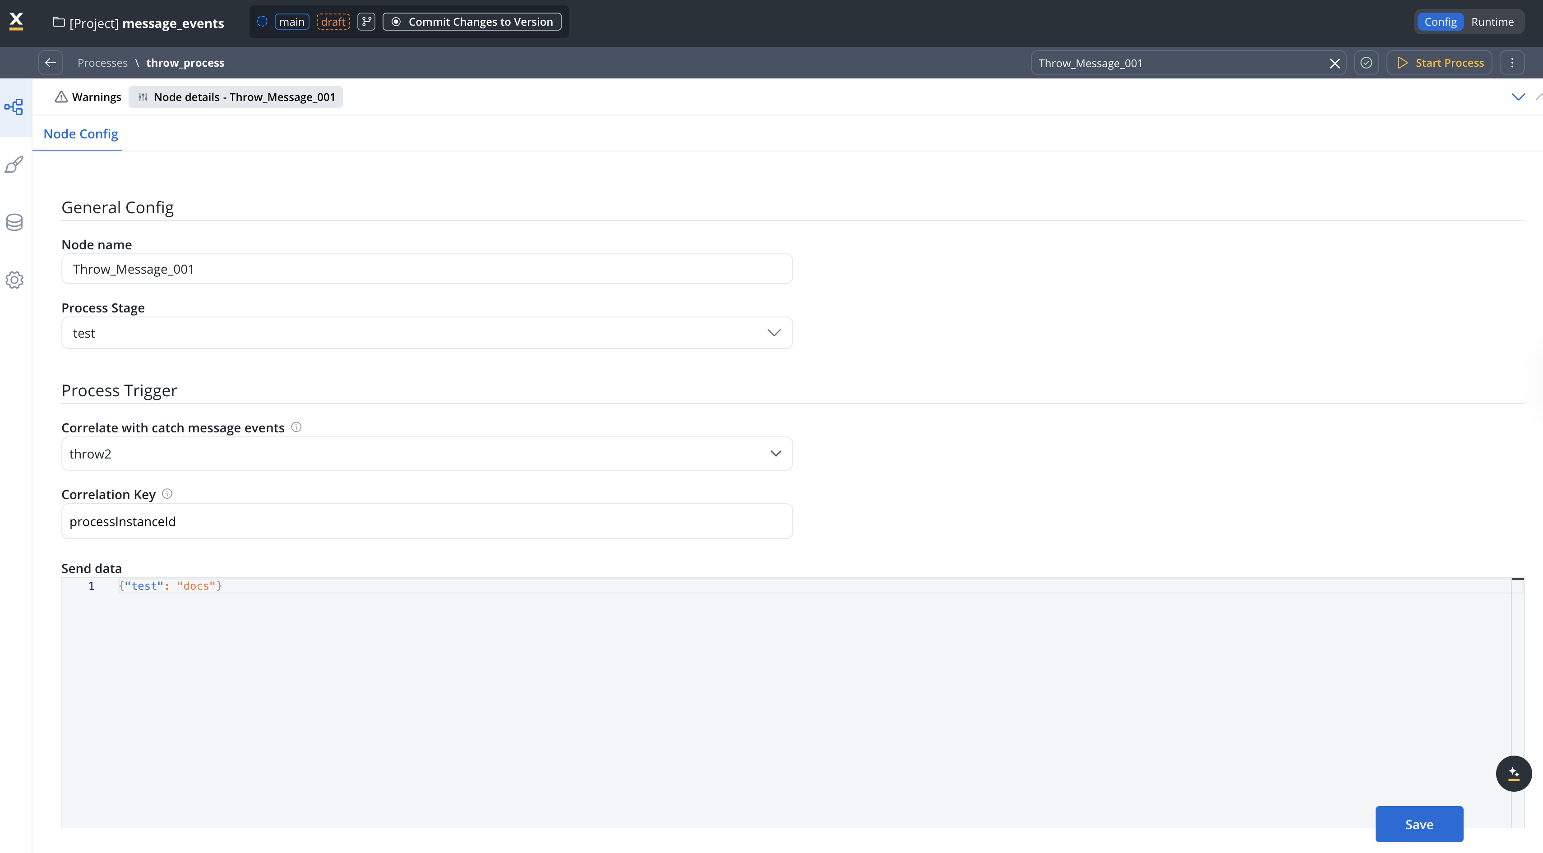The width and height of the screenshot is (1543, 853).
Task: Open the AI assistant sparkle button
Action: click(x=1513, y=773)
